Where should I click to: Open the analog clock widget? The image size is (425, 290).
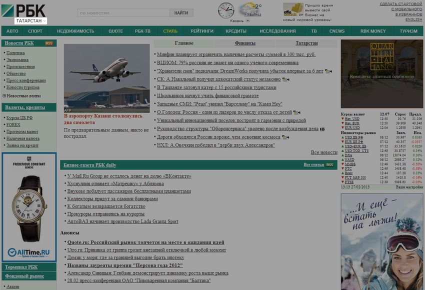pyautogui.click(x=226, y=10)
